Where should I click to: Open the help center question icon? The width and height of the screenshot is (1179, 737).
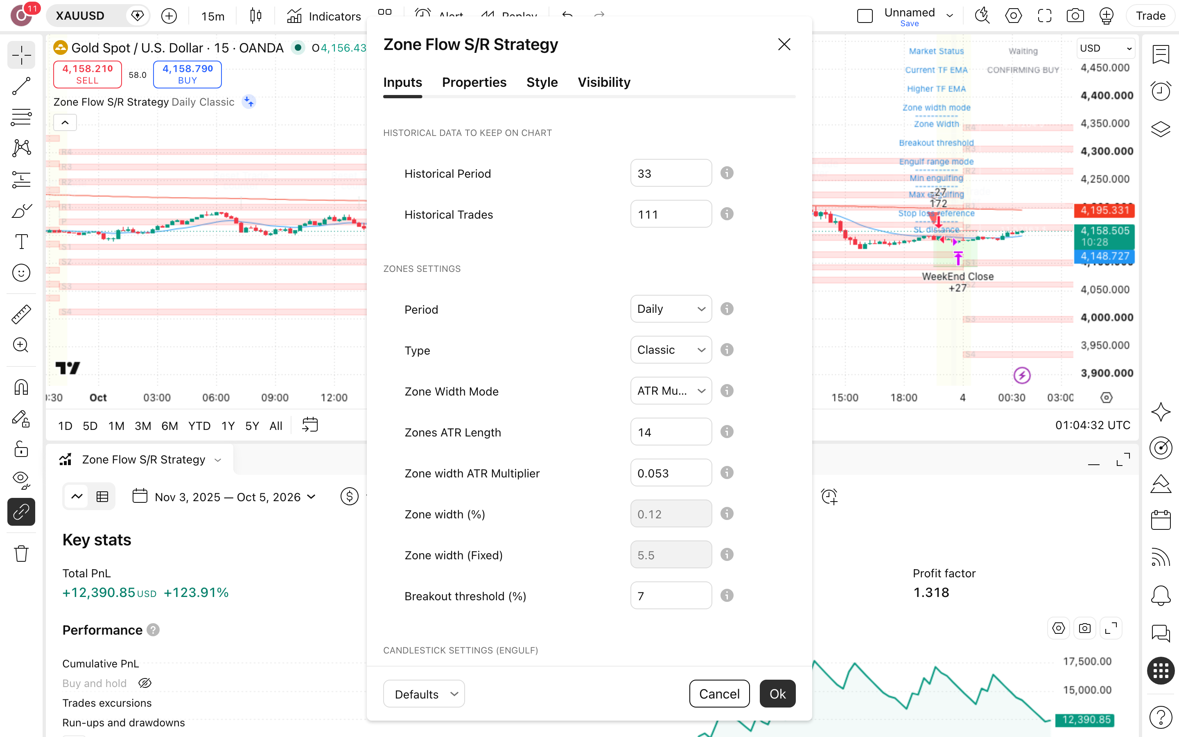point(1161,717)
